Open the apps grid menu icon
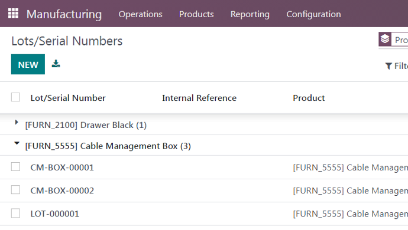The image size is (408, 230). coord(13,14)
